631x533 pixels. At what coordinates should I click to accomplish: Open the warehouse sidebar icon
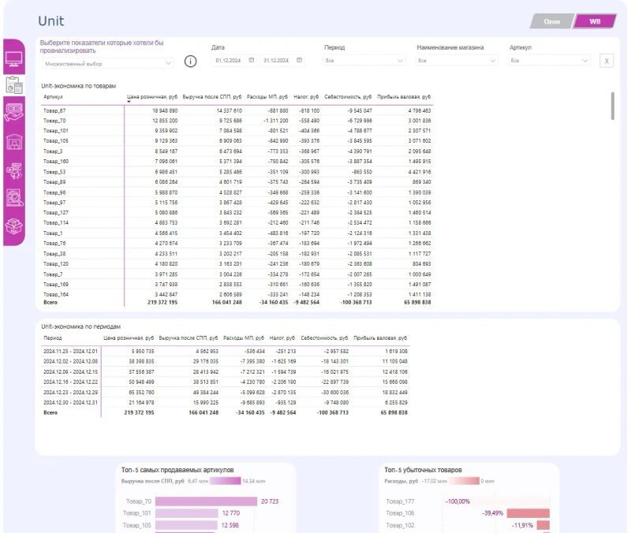pyautogui.click(x=14, y=141)
